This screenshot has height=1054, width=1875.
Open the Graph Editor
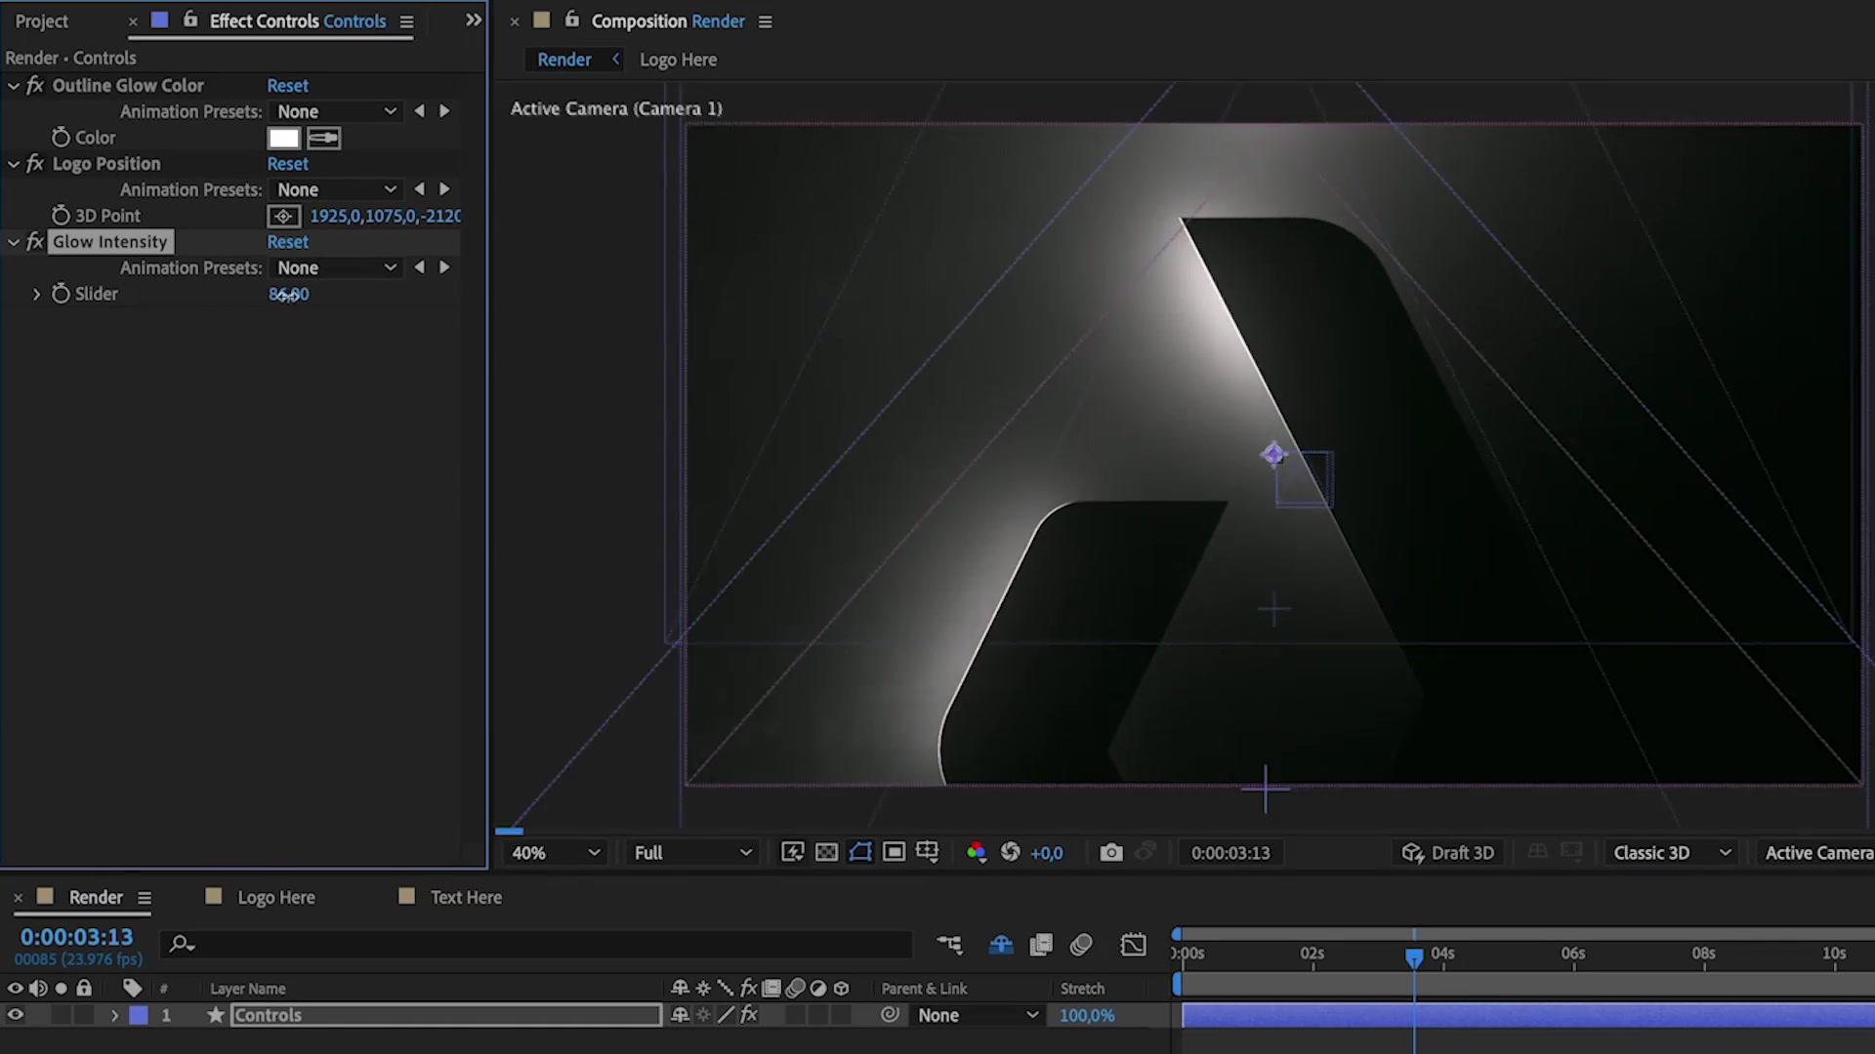point(1133,945)
